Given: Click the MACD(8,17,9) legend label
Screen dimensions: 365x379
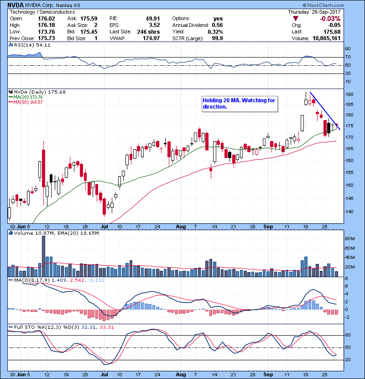Looking at the screenshot, I should pyautogui.click(x=32, y=280).
